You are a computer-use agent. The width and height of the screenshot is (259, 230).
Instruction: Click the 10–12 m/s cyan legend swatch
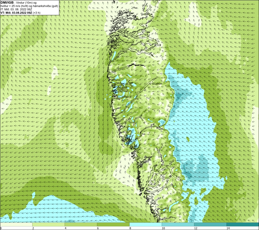point(178,224)
